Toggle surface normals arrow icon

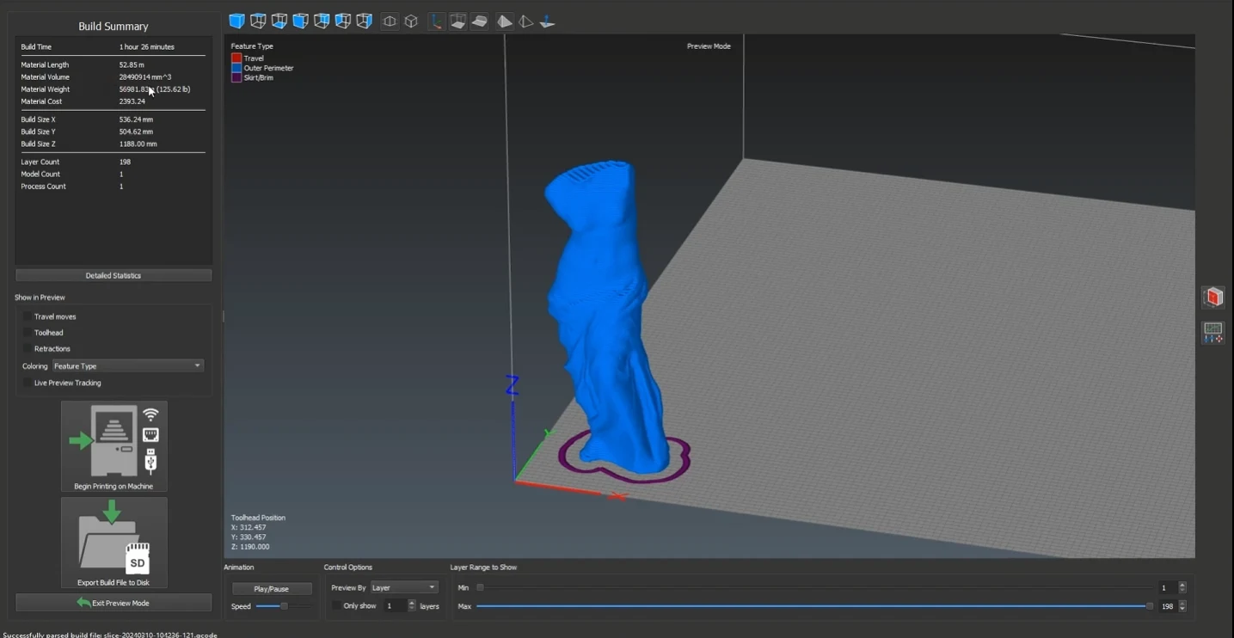547,21
